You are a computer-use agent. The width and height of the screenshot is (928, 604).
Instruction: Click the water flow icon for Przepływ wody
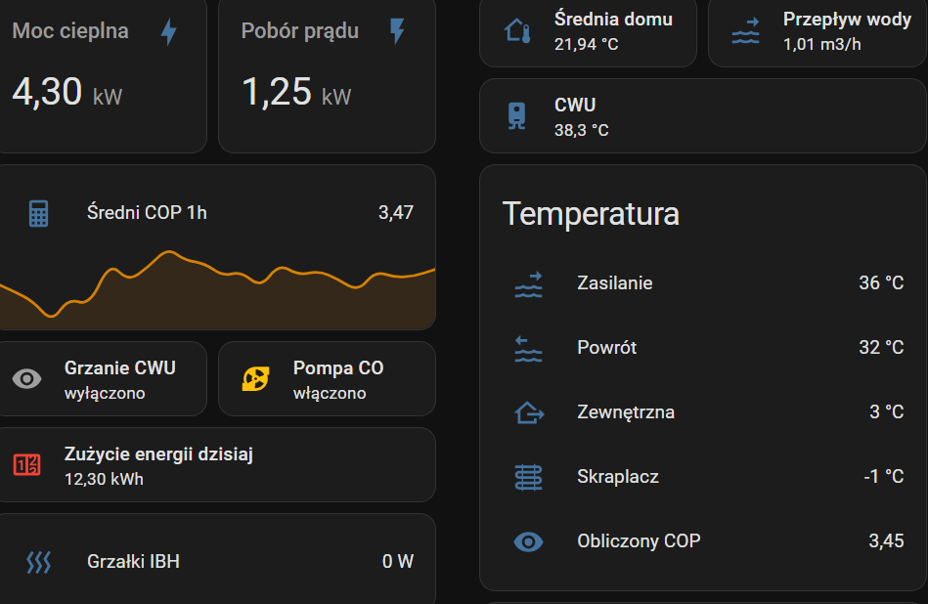point(746,31)
